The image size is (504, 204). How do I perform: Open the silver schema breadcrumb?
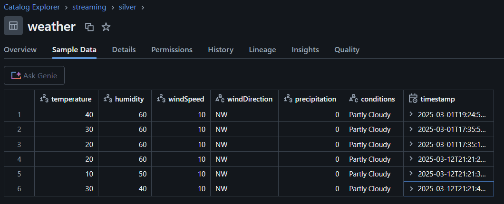tap(127, 7)
